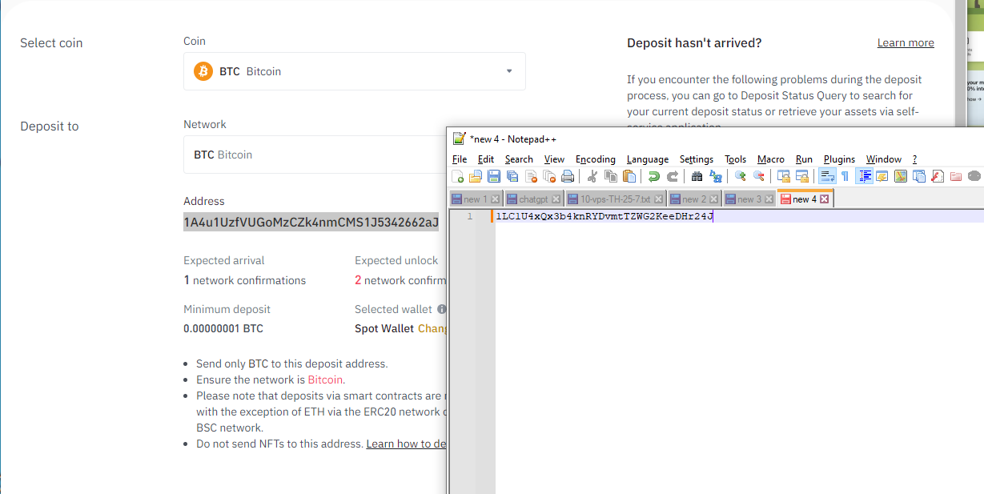
Task: Click the Copy toolbar icon
Action: click(610, 176)
